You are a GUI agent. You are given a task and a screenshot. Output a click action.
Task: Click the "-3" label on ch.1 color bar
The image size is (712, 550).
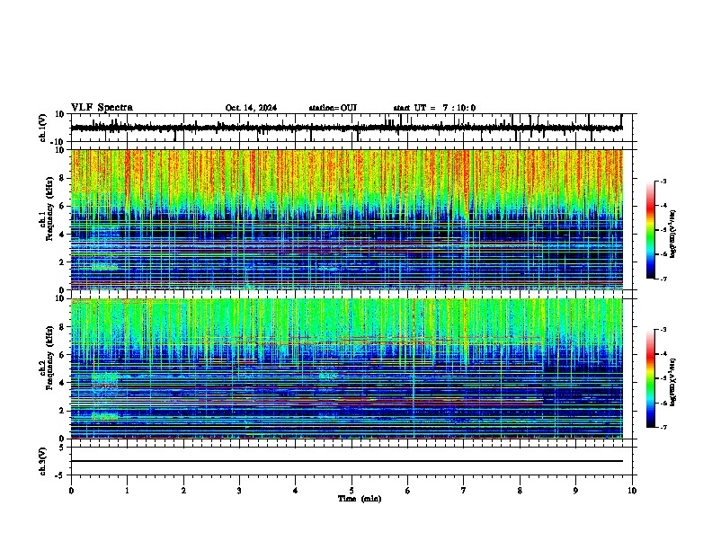pos(663,181)
